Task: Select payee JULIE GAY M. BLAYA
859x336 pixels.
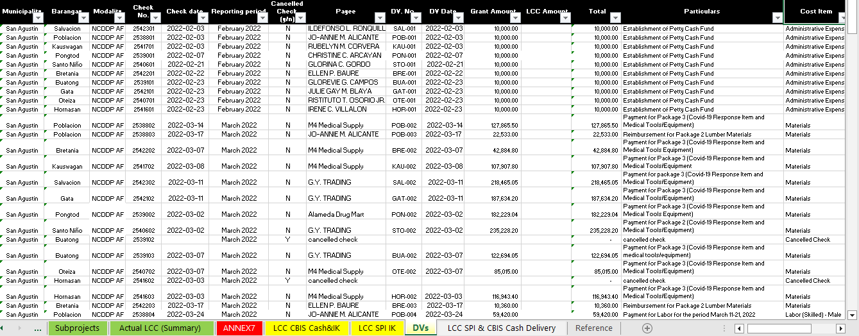Action: (x=346, y=92)
